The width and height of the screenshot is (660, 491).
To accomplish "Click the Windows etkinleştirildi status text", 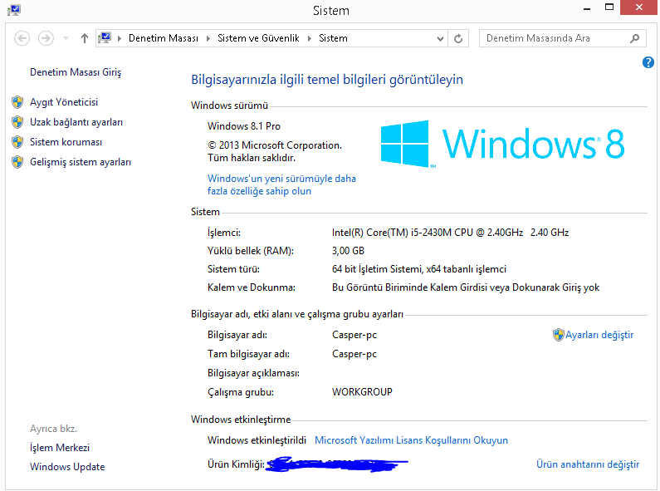I will tap(257, 440).
